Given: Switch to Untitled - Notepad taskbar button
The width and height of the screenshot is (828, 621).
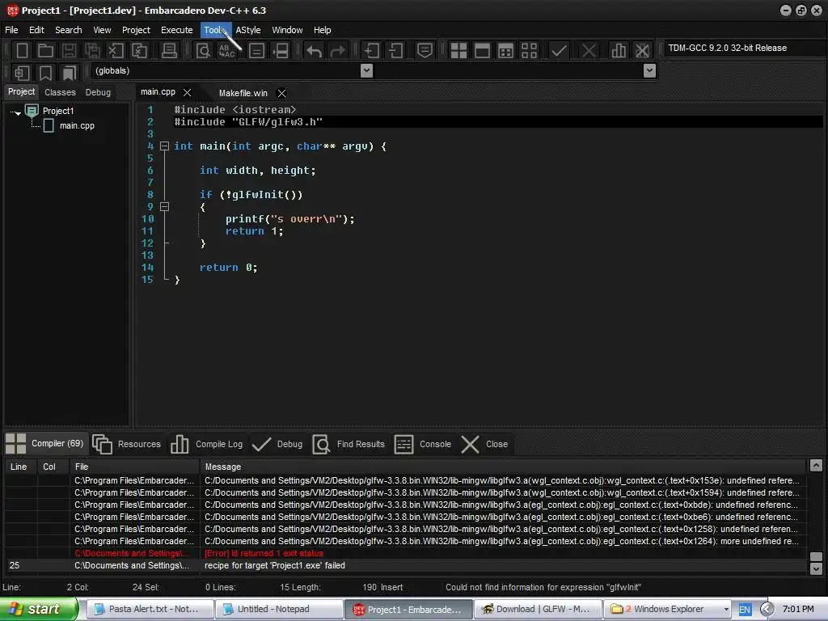Looking at the screenshot, I should point(280,610).
